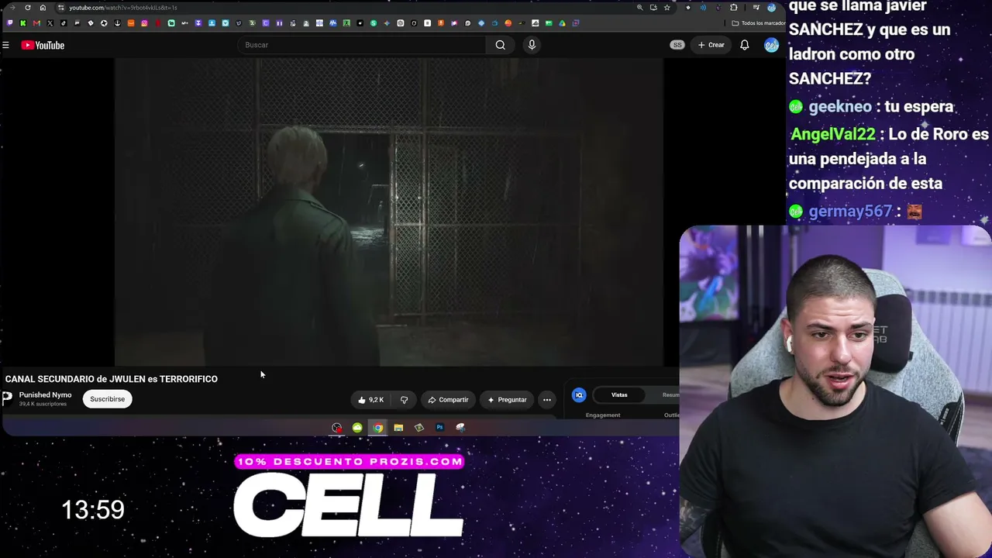This screenshot has height=558, width=992.
Task: Click the SS badge beside Crear
Action: tap(677, 45)
